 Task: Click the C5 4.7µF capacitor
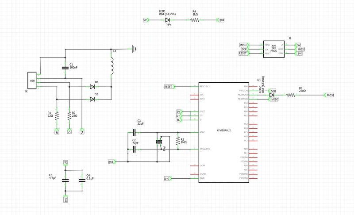coord(65,180)
